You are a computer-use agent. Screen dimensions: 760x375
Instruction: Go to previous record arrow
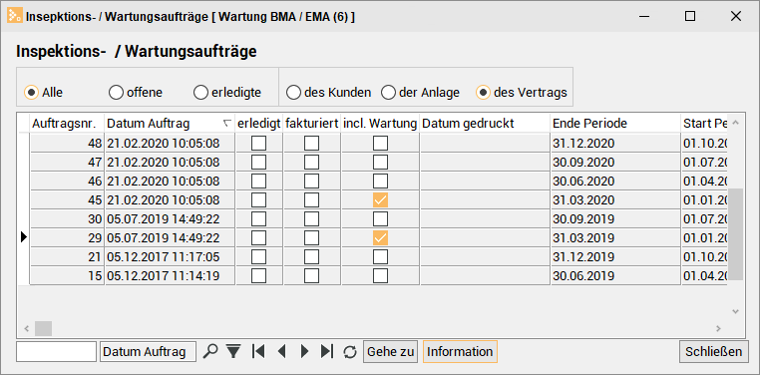coord(281,351)
